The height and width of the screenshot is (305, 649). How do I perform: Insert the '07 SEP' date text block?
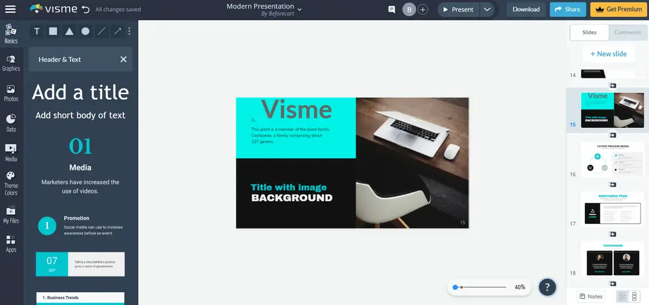(x=80, y=264)
